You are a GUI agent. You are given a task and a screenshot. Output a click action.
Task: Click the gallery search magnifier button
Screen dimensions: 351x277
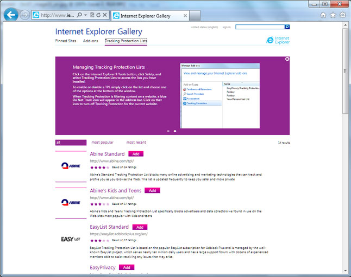[287, 27]
